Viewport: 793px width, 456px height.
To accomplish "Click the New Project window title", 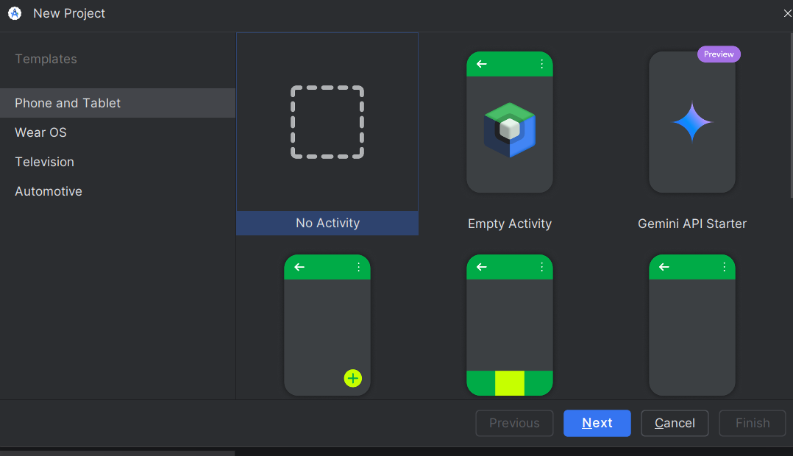I will click(69, 14).
